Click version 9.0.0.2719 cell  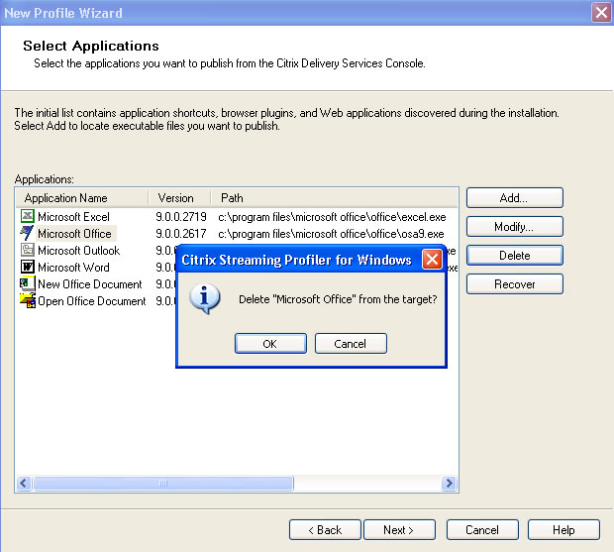coord(181,217)
